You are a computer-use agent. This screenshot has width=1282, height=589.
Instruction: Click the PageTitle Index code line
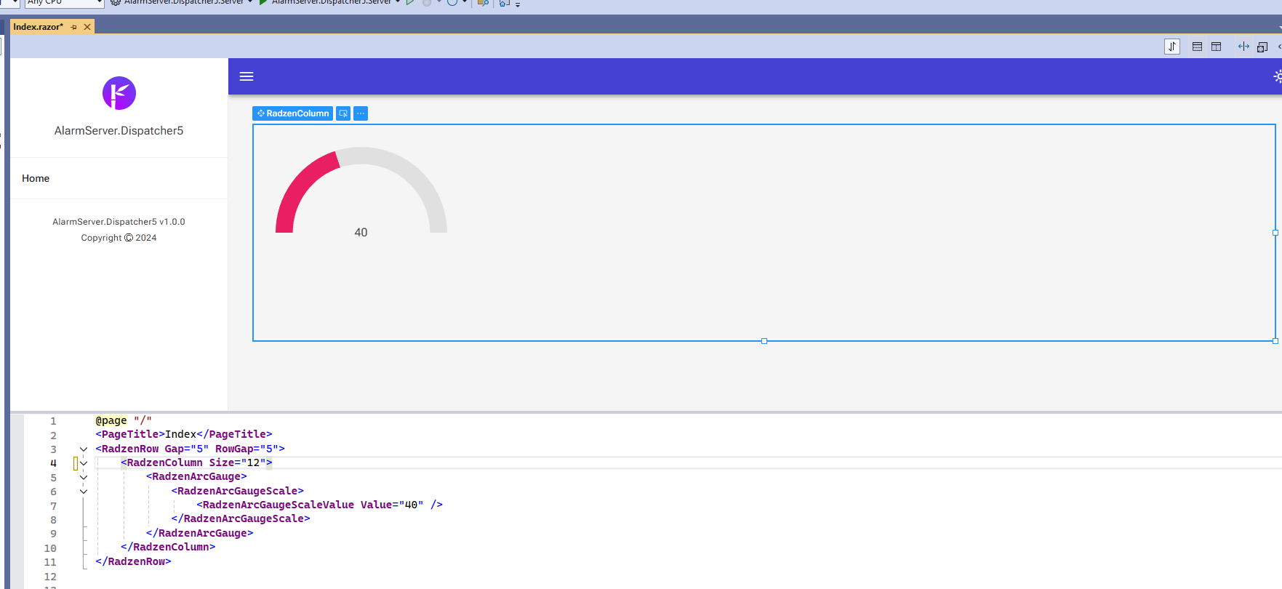pyautogui.click(x=184, y=434)
